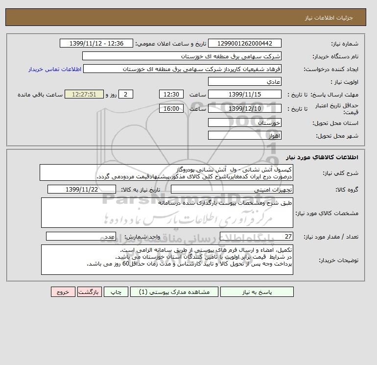Click the مهلت ارسال پاسخ label
The height and width of the screenshot is (365, 377).
click(x=334, y=95)
